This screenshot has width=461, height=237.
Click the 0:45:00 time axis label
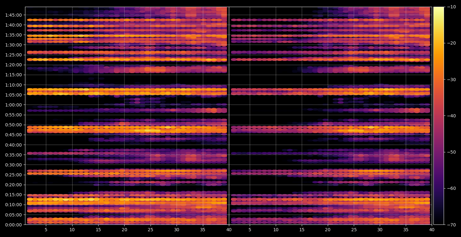(13, 135)
